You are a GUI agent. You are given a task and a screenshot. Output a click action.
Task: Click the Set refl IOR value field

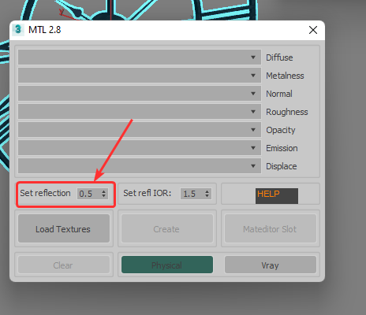coord(192,194)
